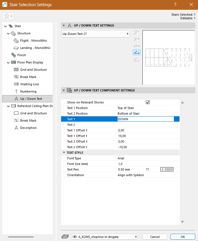The height and width of the screenshot is (241, 198).
Task: Open the favorites arrow next to star
Action: coord(11,16)
